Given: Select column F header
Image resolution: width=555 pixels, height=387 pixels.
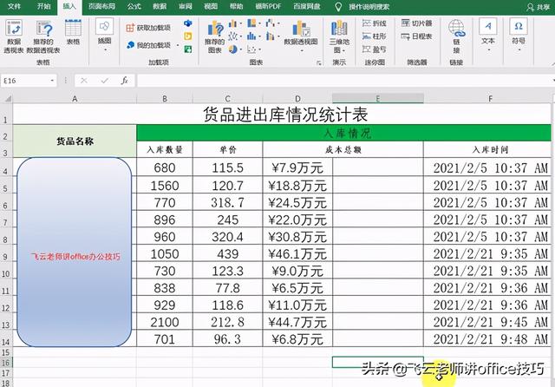Looking at the screenshot, I should 490,99.
